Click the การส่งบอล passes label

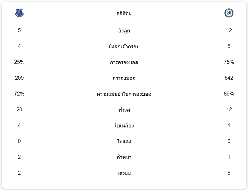click(124, 78)
